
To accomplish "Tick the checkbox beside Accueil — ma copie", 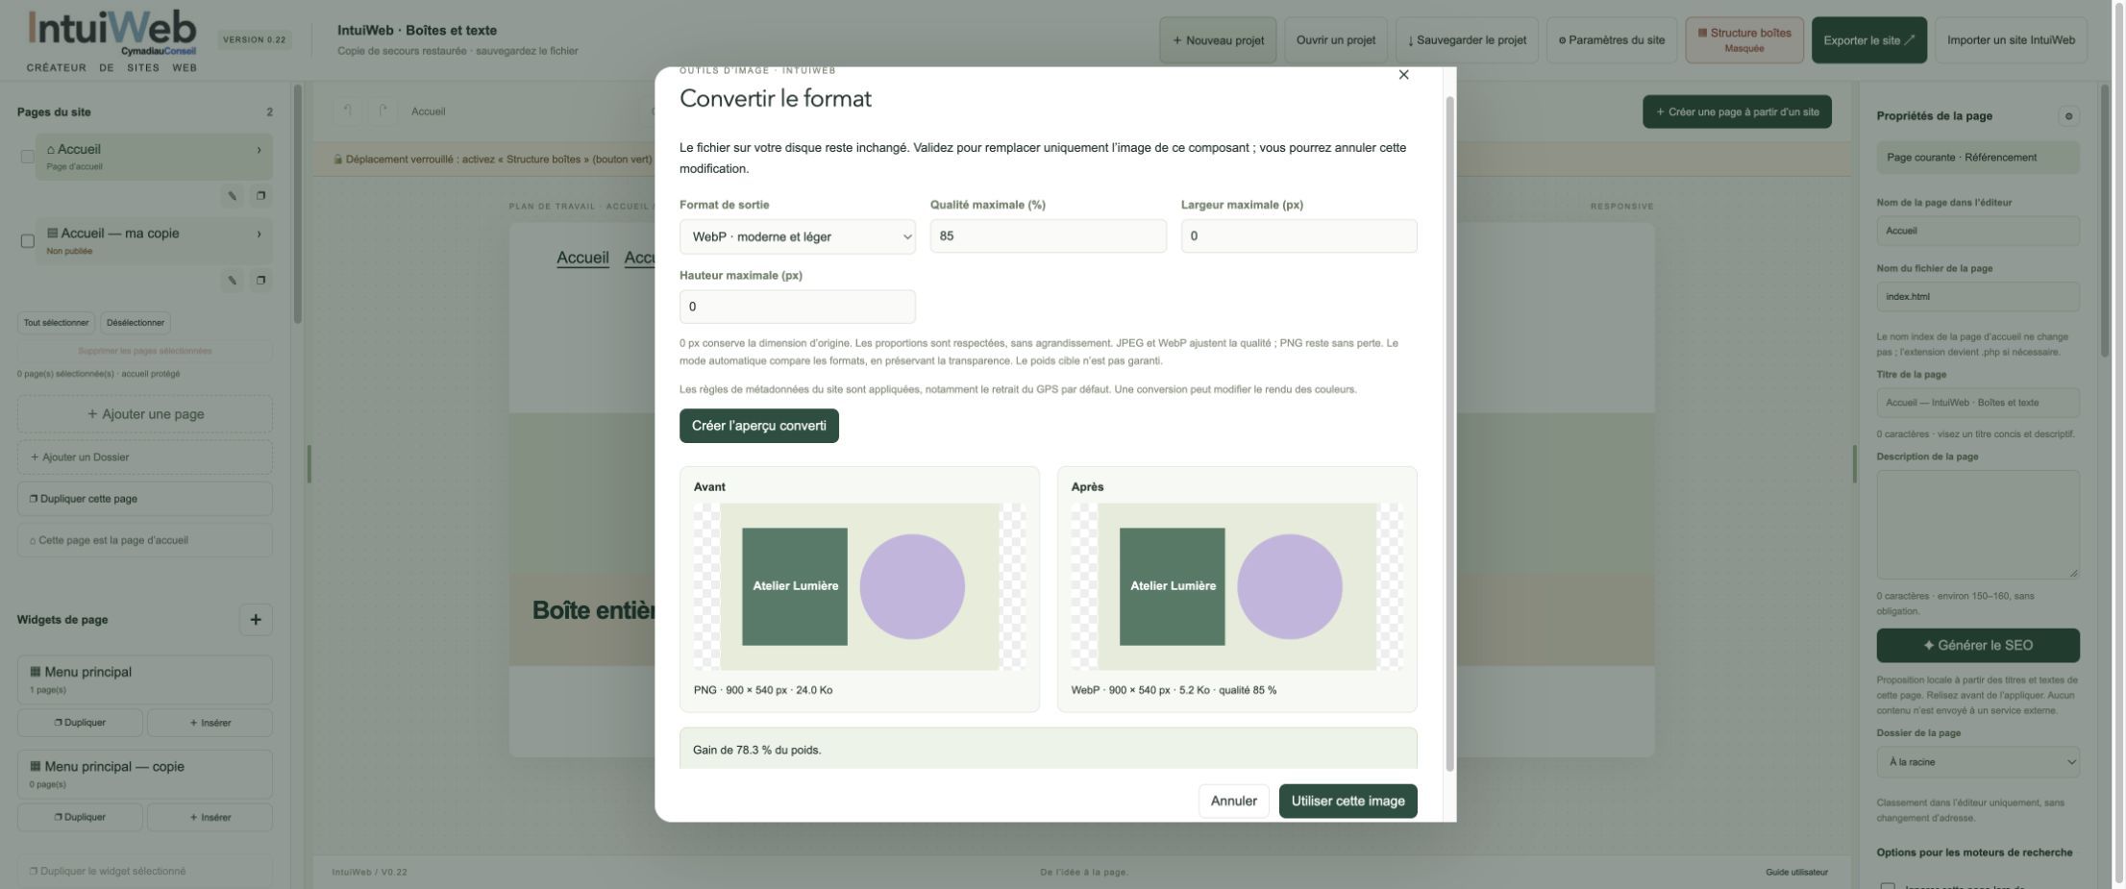I will pos(27,241).
